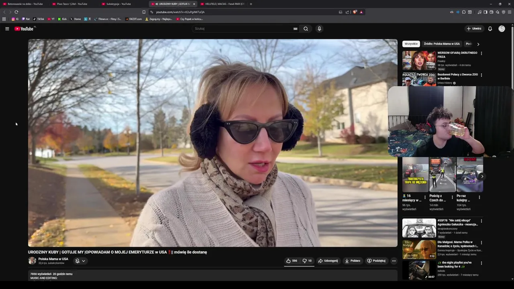The height and width of the screenshot is (289, 514).
Task: Go to YouTube home via logo
Action: pos(24,28)
